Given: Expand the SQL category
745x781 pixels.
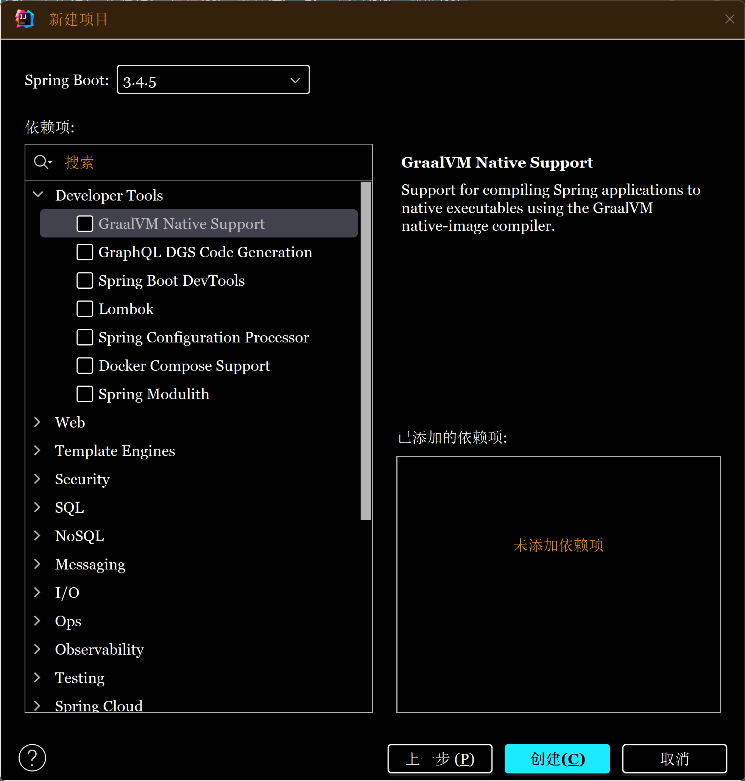Looking at the screenshot, I should click(x=37, y=507).
